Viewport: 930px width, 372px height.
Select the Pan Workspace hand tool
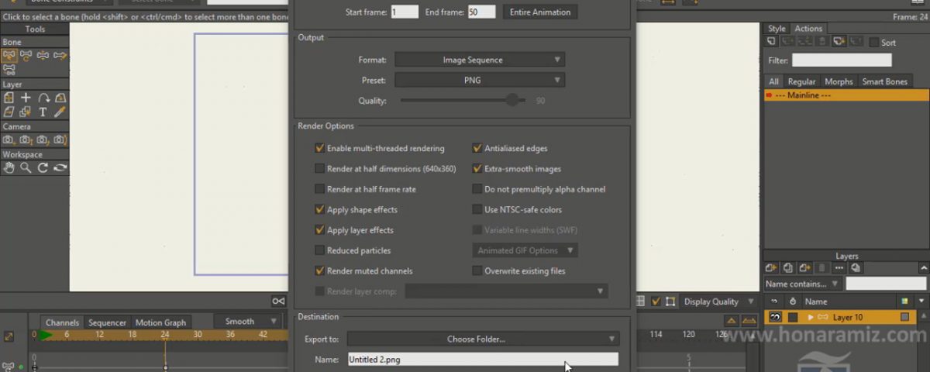(x=9, y=167)
